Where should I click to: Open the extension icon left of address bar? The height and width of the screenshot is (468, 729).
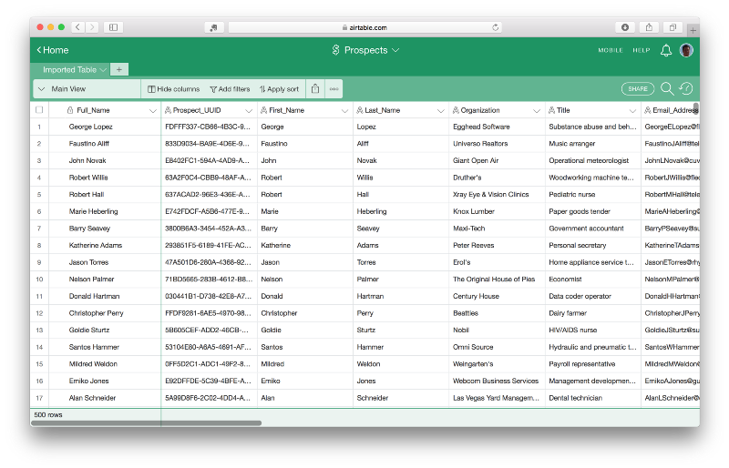pyautogui.click(x=213, y=27)
